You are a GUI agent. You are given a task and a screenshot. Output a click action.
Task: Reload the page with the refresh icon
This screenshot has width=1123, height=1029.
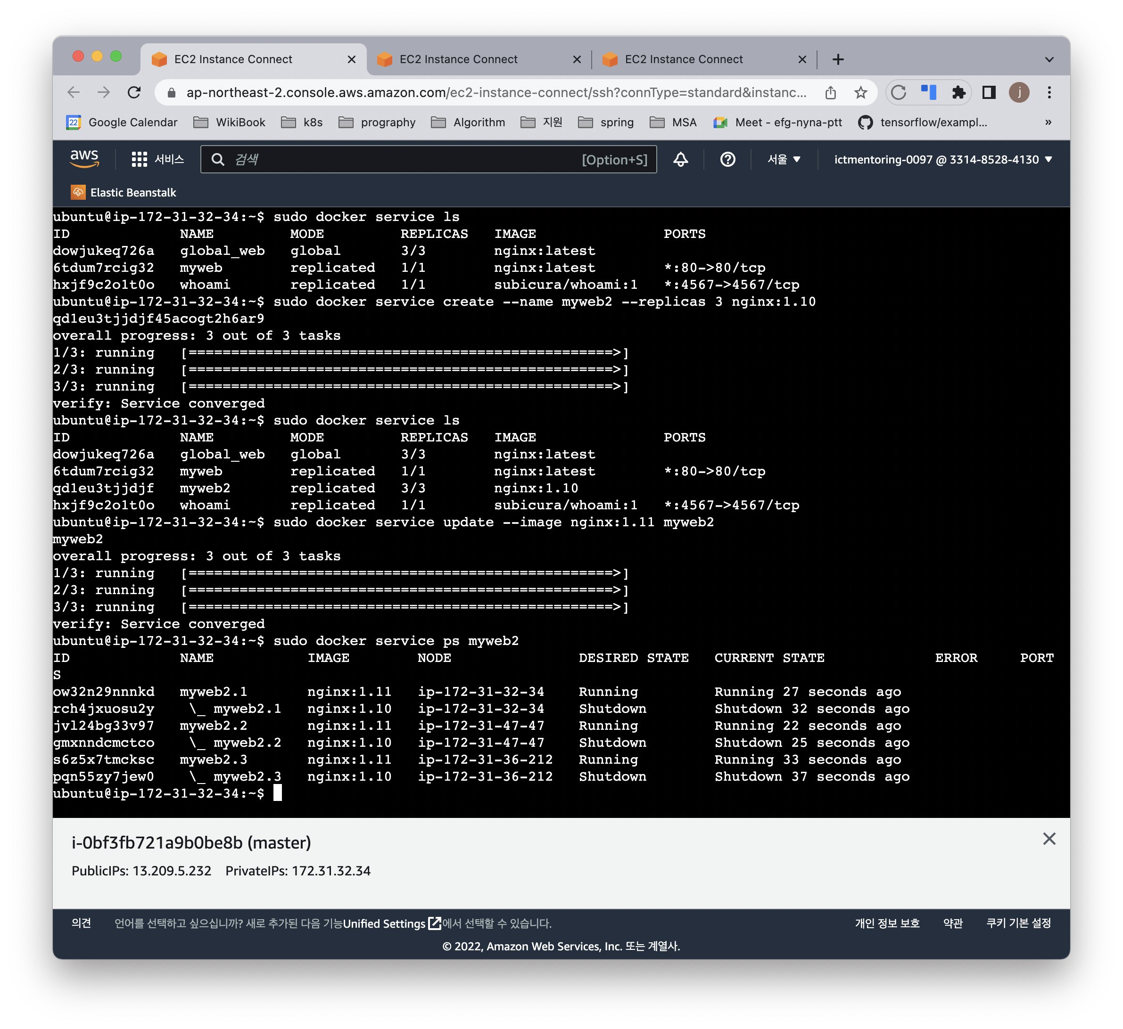tap(134, 92)
